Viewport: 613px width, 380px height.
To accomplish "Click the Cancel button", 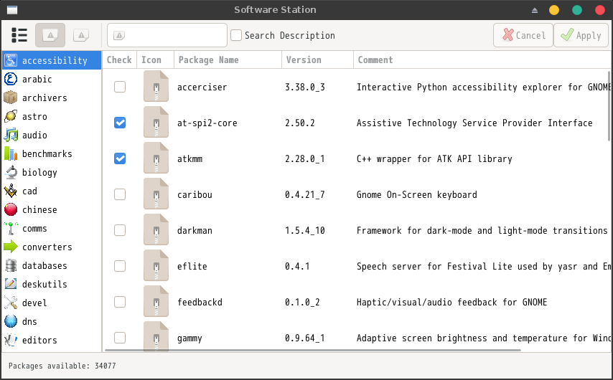I will click(x=523, y=35).
